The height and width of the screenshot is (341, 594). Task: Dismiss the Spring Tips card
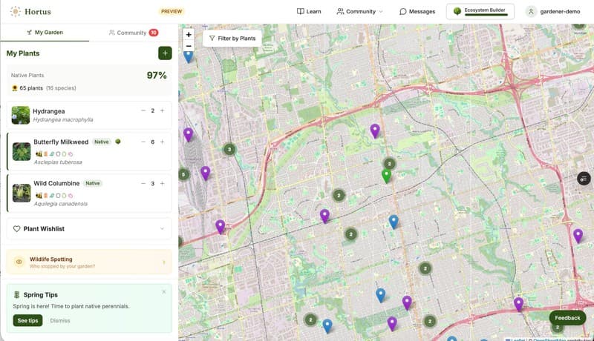pos(60,320)
